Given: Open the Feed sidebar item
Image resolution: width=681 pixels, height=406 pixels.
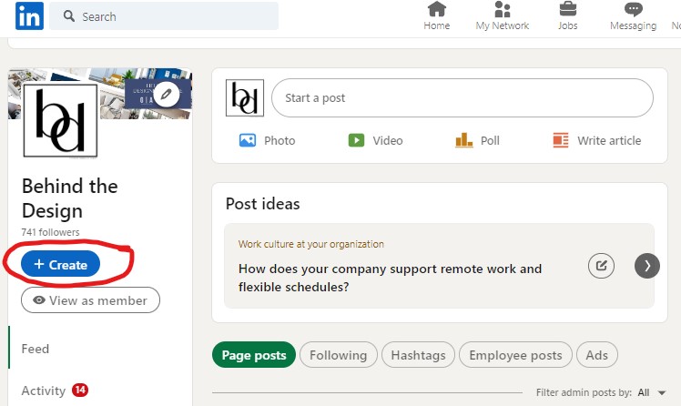Looking at the screenshot, I should pos(36,349).
